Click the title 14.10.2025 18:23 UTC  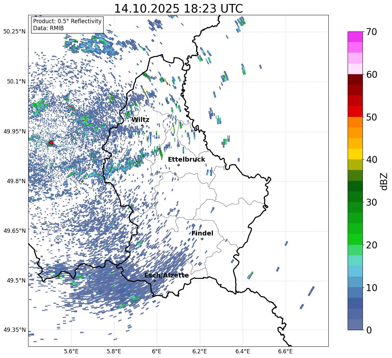[x=178, y=9]
